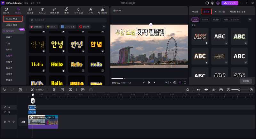The height and width of the screenshot is (139, 256).
Task: Click the trash delete icon on timeline toolbar
Action: click(20, 90)
